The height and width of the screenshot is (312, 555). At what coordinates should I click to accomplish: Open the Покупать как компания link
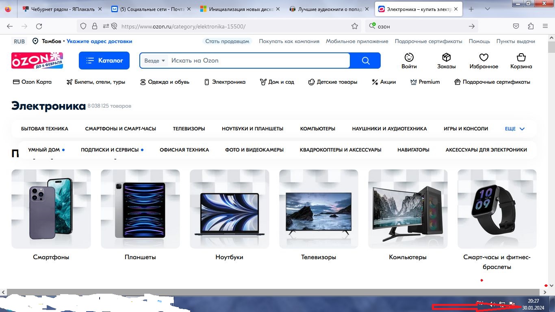[289, 41]
